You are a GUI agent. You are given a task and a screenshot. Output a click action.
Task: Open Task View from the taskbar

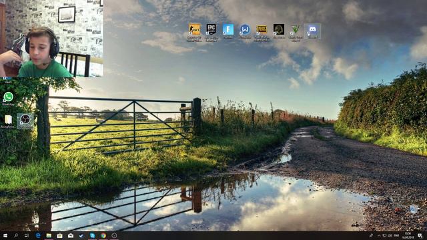27,235
